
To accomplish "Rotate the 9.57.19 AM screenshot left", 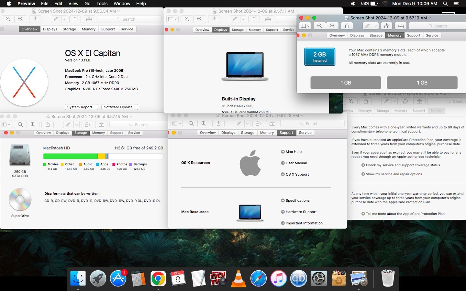I will coord(386,26).
